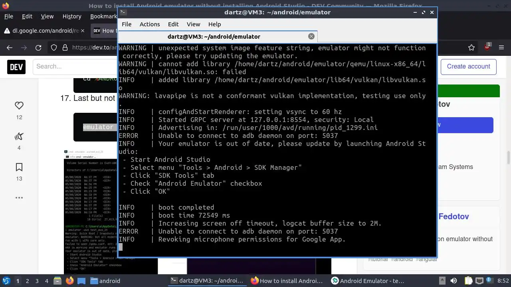The image size is (511, 287).
Task: Open the Firefox History menu
Action: click(x=72, y=16)
